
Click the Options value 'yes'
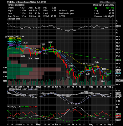click(72, 11)
